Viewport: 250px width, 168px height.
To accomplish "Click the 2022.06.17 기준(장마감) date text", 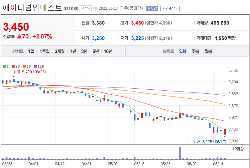I will (121, 8).
